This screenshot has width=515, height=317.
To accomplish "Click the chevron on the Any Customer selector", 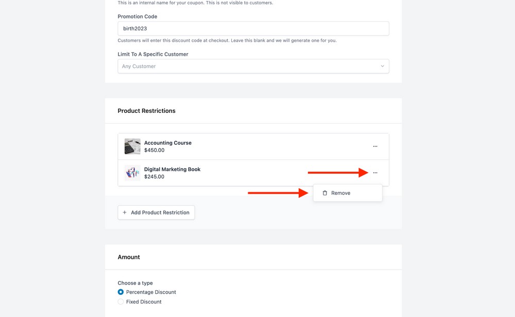I will 383,66.
